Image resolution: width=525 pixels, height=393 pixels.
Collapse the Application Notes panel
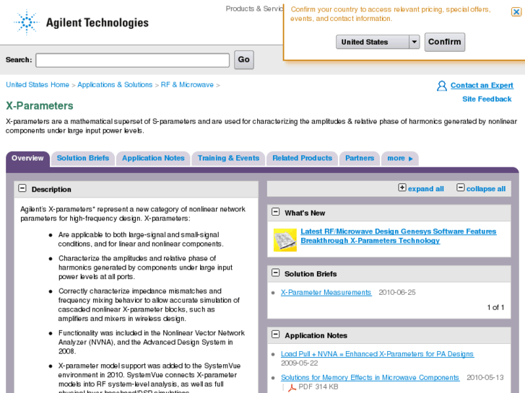tap(276, 334)
